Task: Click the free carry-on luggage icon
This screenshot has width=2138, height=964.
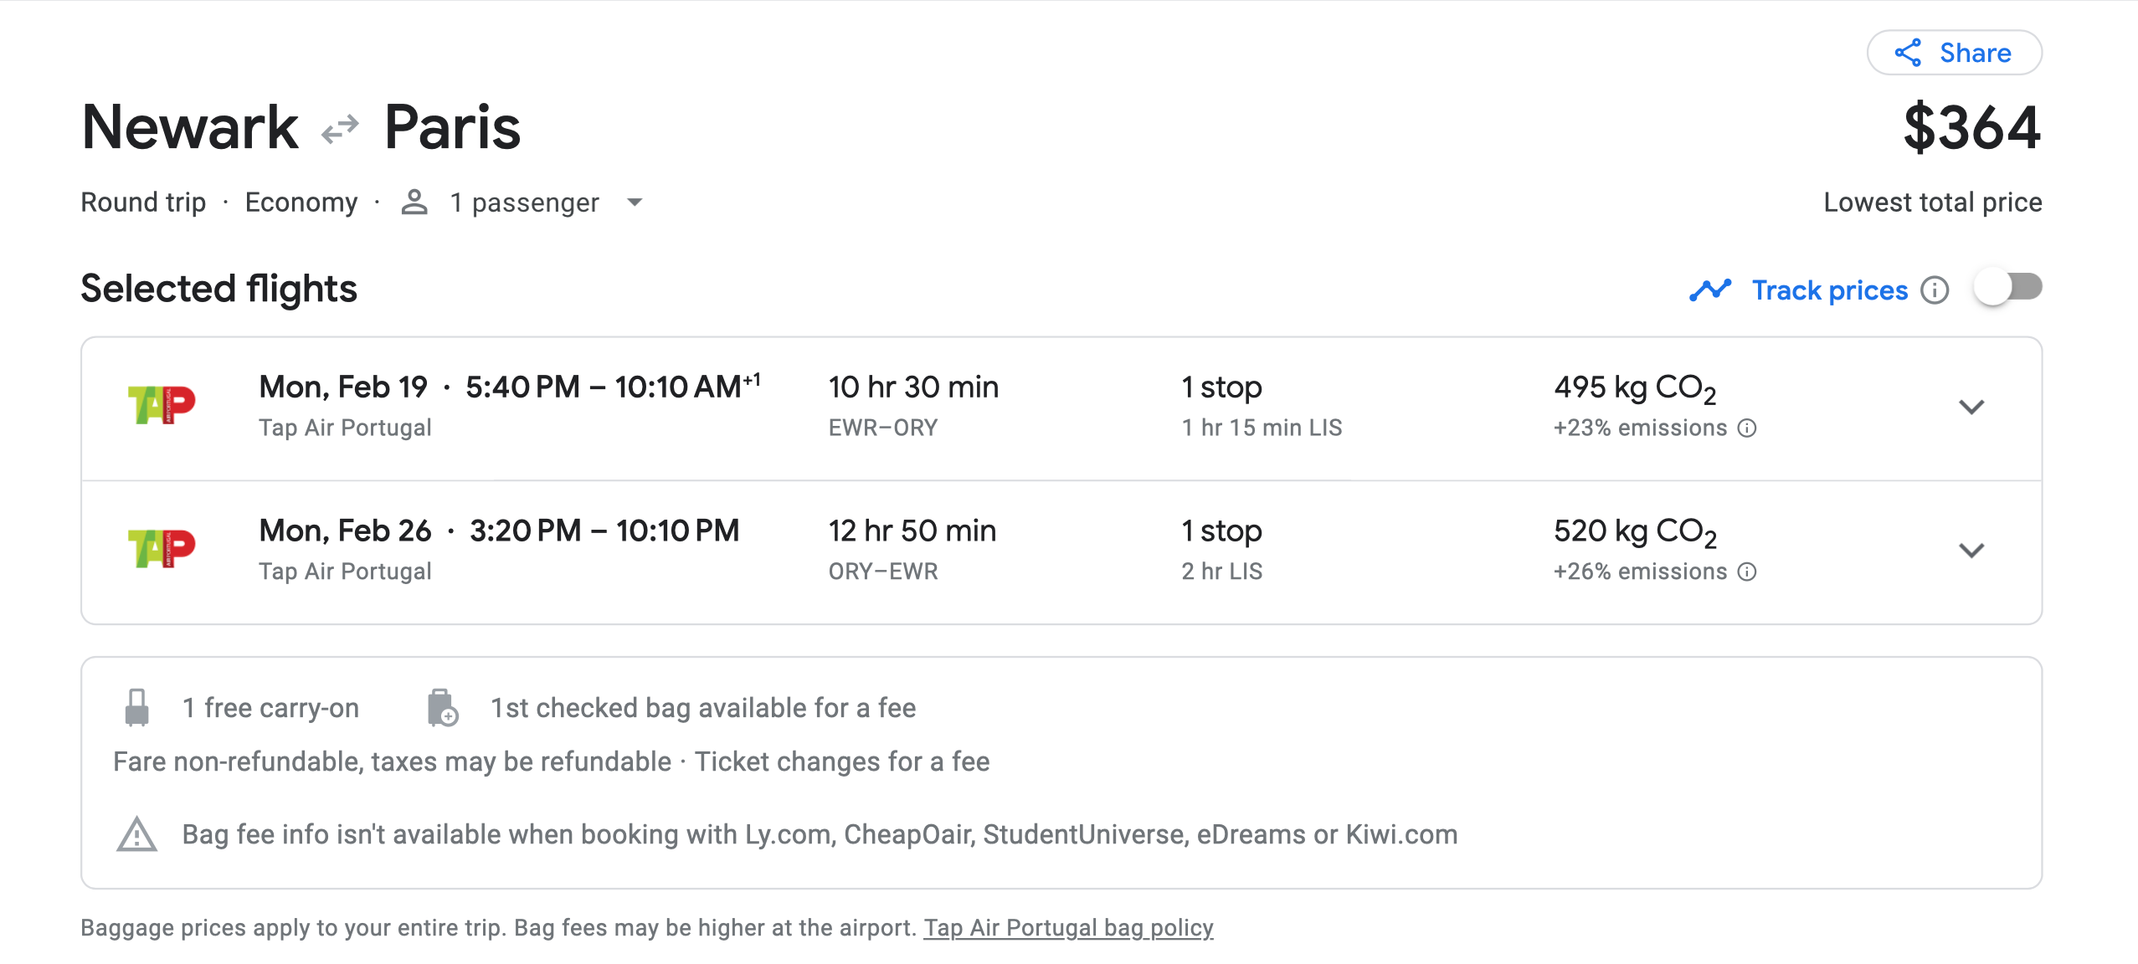Action: (136, 708)
